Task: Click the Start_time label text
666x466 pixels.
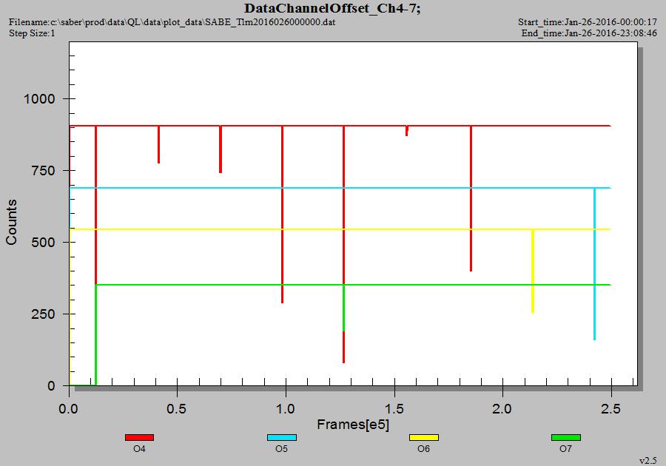Action: 588,22
